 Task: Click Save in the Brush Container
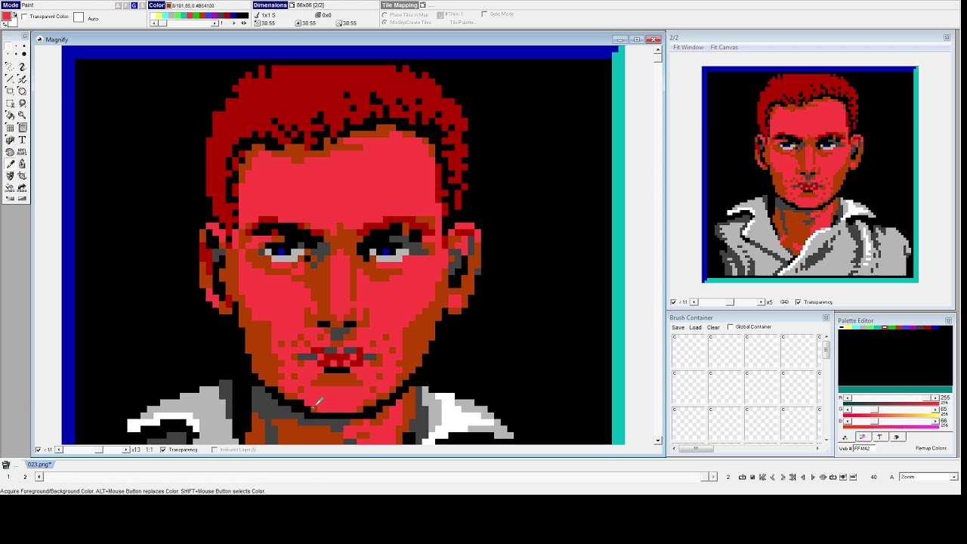pos(678,327)
